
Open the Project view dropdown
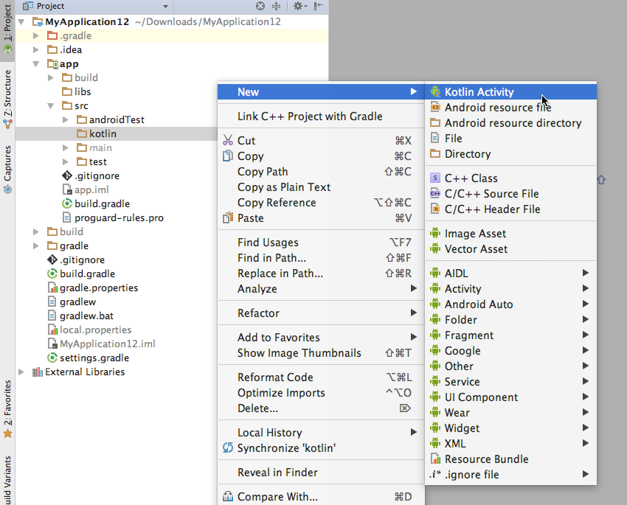[x=165, y=7]
